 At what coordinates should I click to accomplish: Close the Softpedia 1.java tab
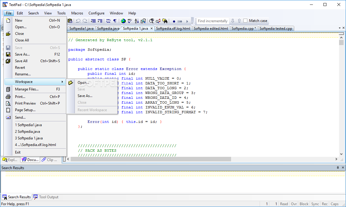click(152, 29)
